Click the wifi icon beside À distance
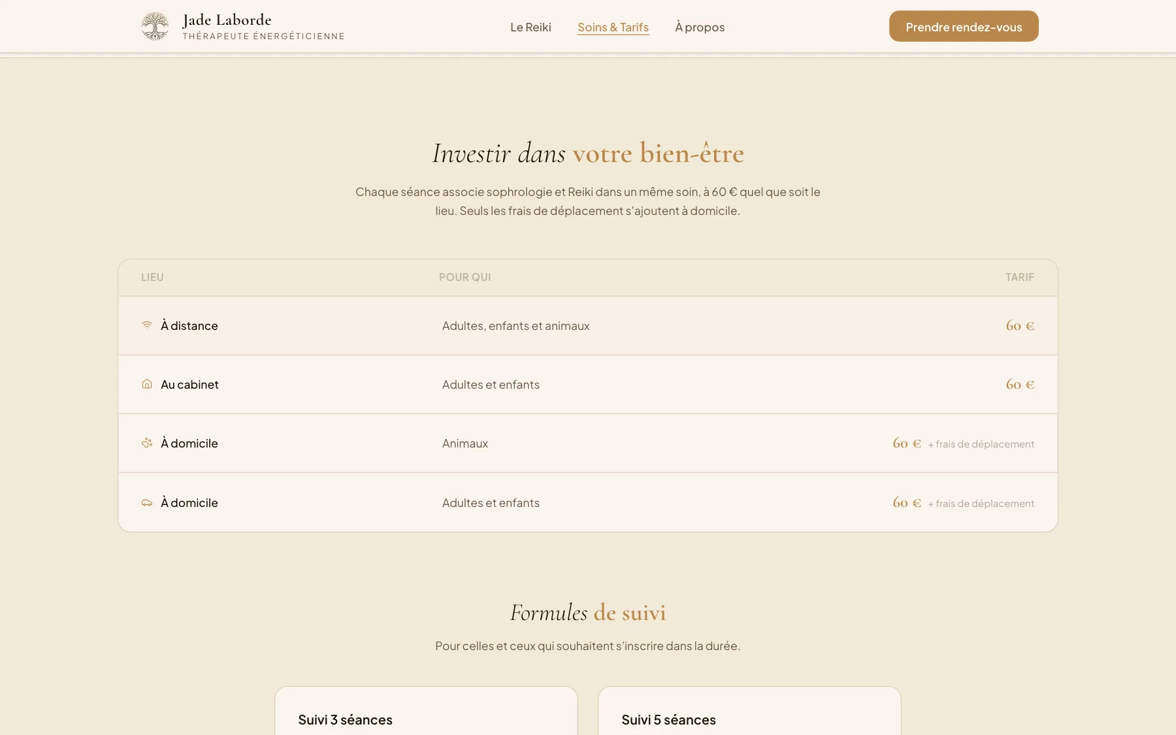 click(x=147, y=325)
